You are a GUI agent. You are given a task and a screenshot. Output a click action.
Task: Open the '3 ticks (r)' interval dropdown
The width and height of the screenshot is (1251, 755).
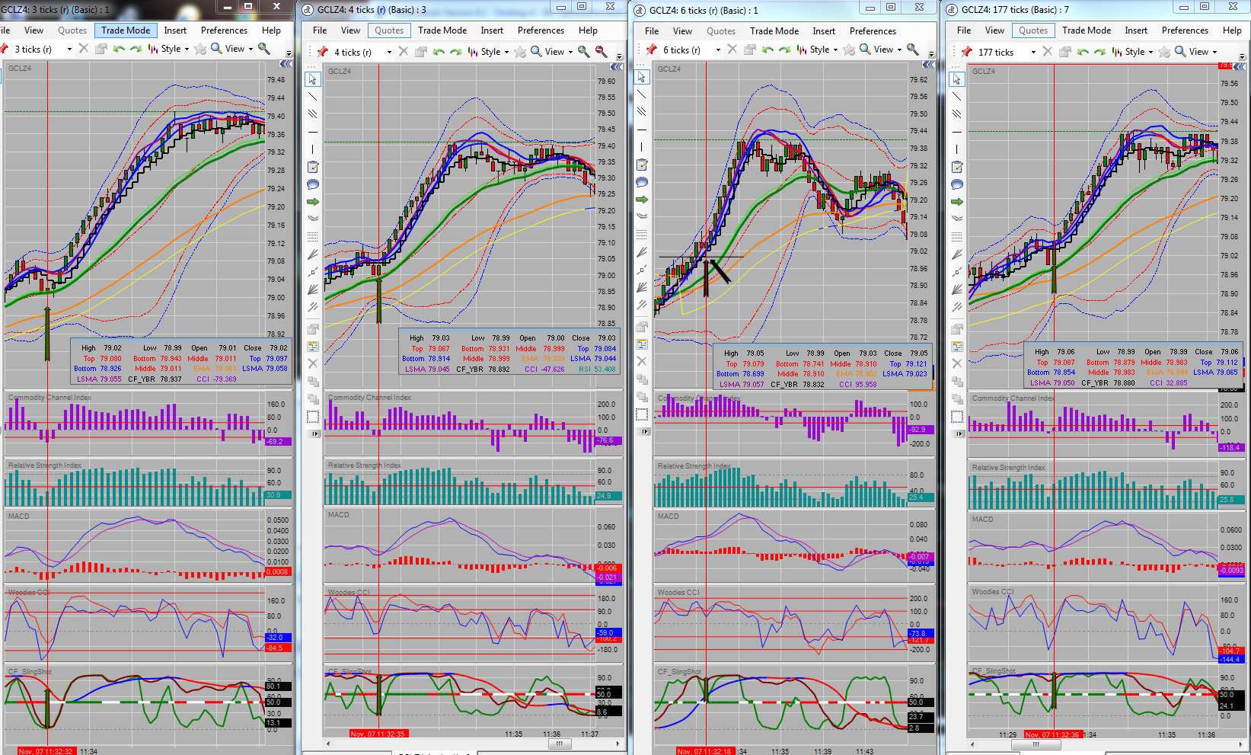pyautogui.click(x=69, y=50)
